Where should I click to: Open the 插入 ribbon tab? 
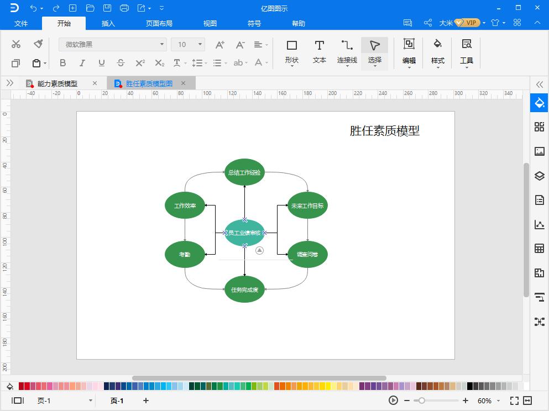pos(107,23)
